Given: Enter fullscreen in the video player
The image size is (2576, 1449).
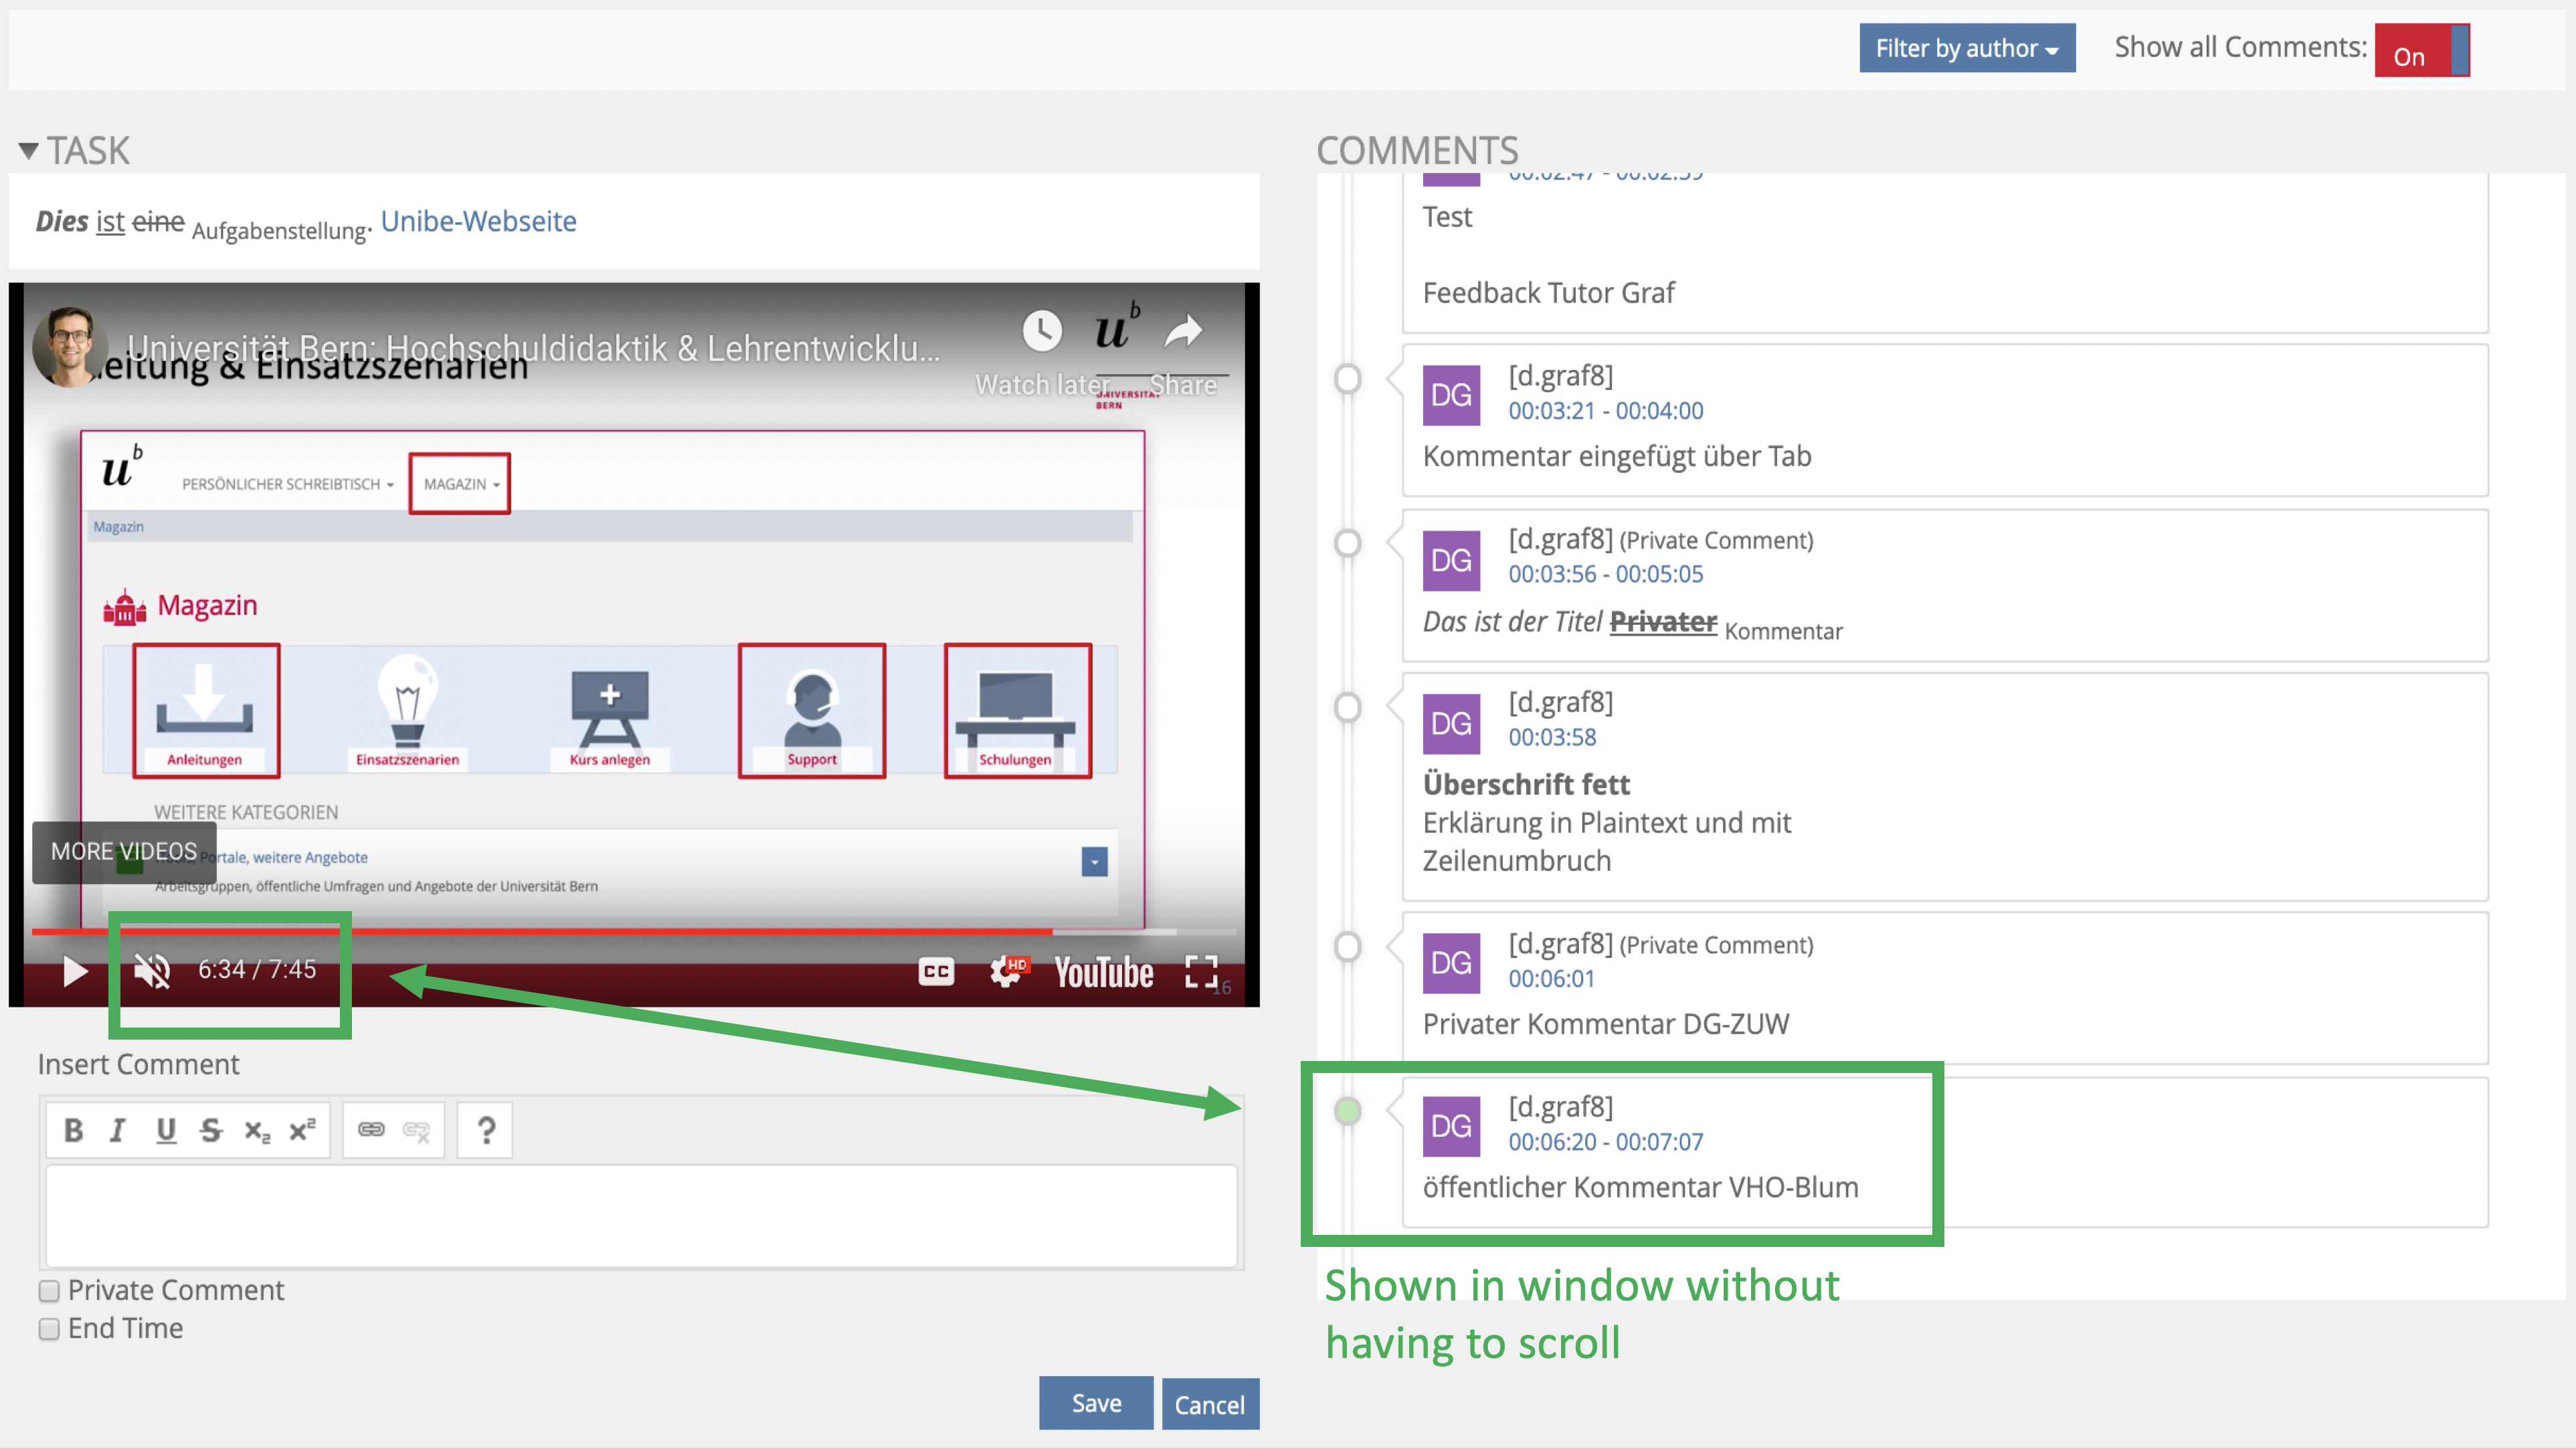Looking at the screenshot, I should 1200,971.
